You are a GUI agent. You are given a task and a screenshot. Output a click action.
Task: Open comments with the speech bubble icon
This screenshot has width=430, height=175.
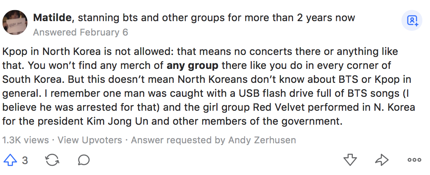(84, 160)
